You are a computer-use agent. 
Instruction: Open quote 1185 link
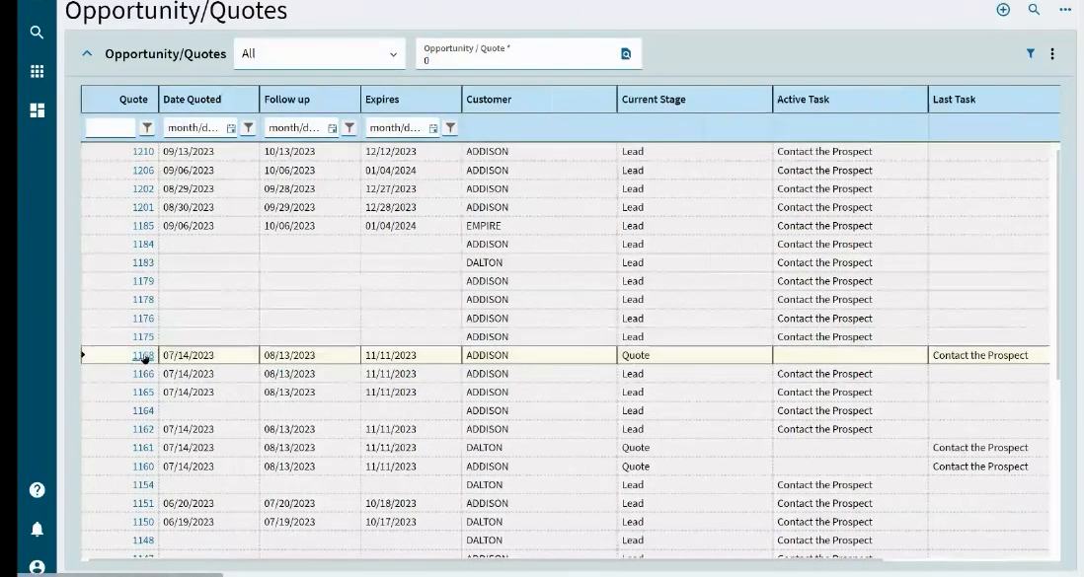tap(143, 226)
